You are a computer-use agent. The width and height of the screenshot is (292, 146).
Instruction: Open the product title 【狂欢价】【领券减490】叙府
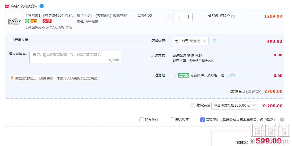(x=50, y=16)
